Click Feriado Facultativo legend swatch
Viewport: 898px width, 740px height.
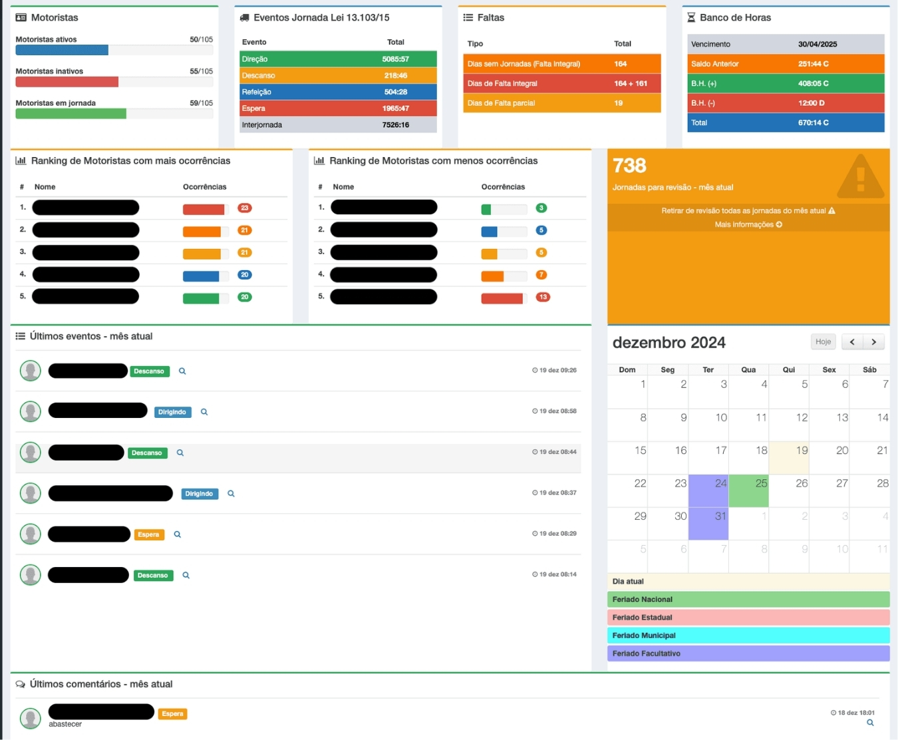point(748,653)
